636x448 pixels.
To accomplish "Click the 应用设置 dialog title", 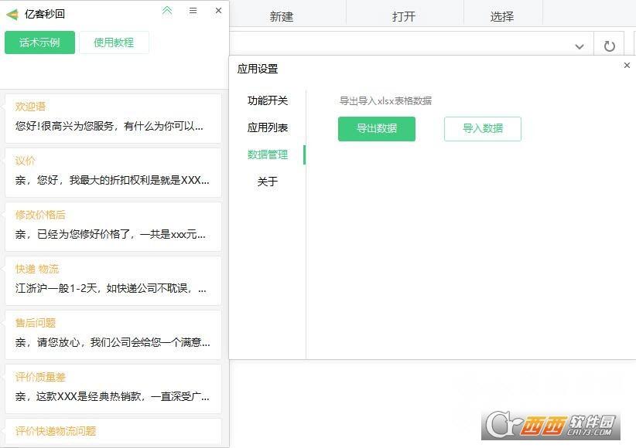I will tap(258, 69).
